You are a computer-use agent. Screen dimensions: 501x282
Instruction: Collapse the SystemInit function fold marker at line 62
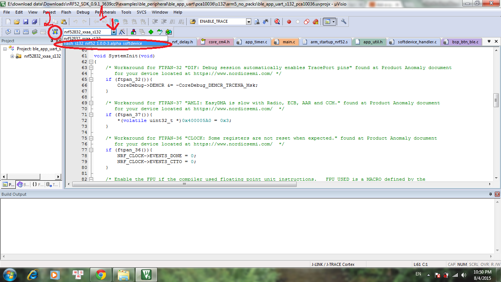(91, 62)
